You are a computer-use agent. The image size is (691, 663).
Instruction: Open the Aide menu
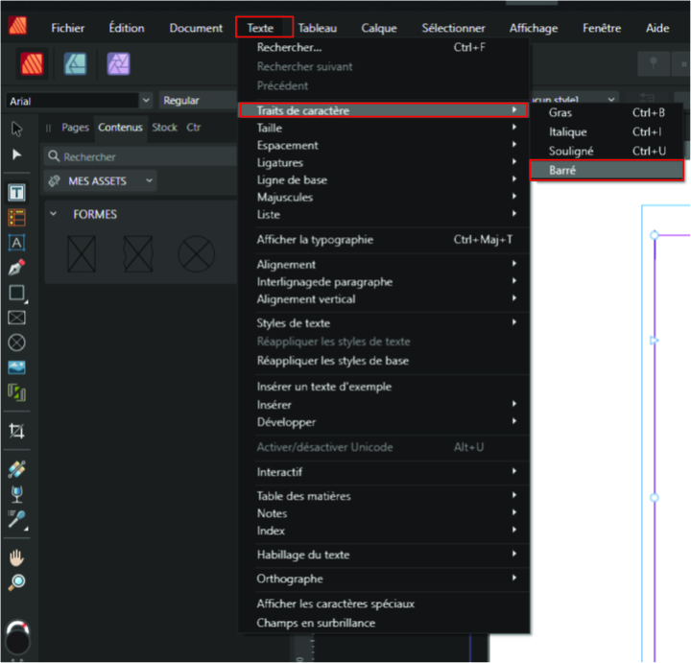(x=657, y=28)
